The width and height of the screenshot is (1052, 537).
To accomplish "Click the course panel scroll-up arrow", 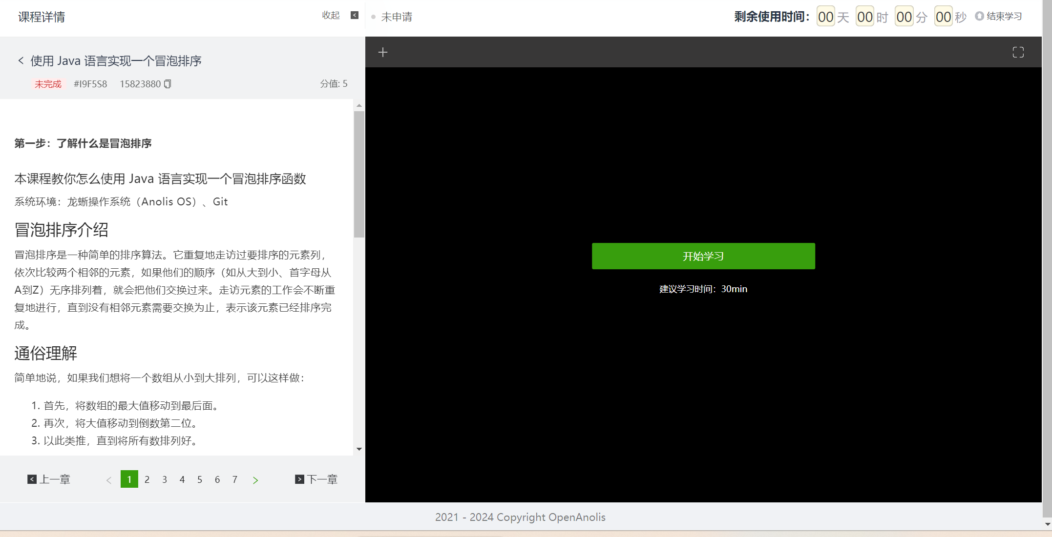I will point(359,105).
